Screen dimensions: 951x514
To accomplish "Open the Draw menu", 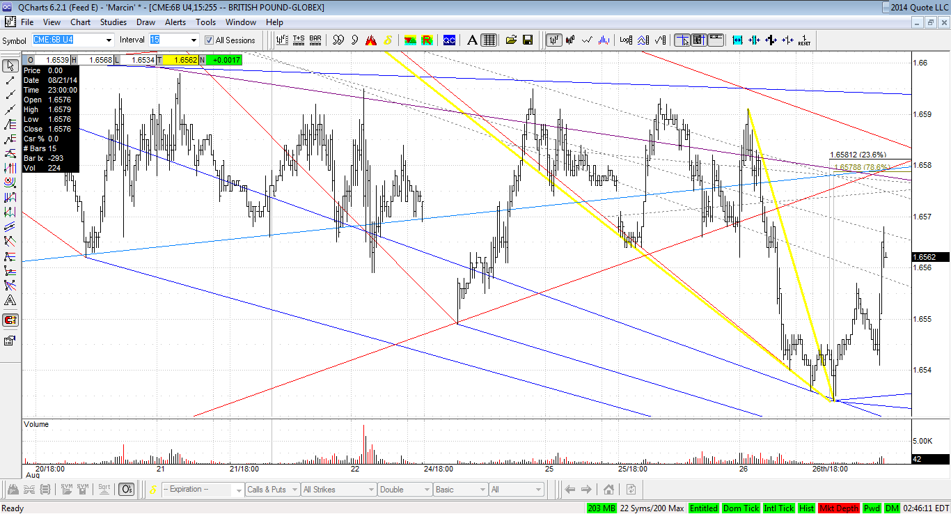I will pos(146,22).
